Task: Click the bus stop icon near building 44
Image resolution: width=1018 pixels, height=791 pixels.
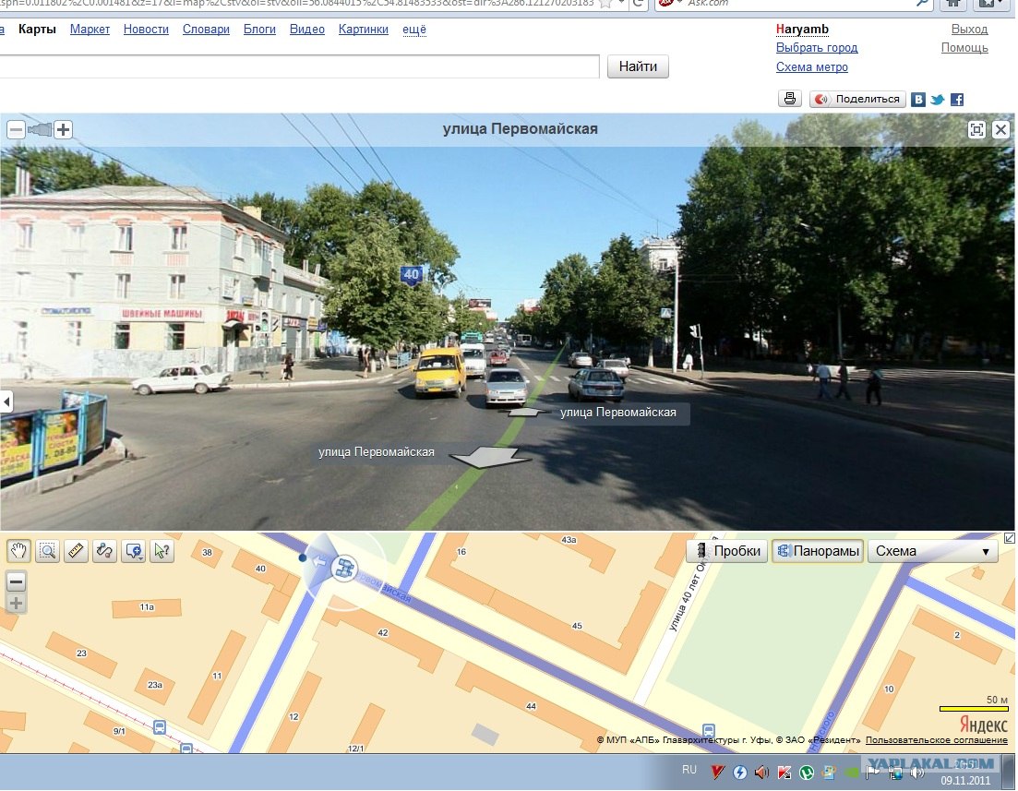Action: pos(709,731)
